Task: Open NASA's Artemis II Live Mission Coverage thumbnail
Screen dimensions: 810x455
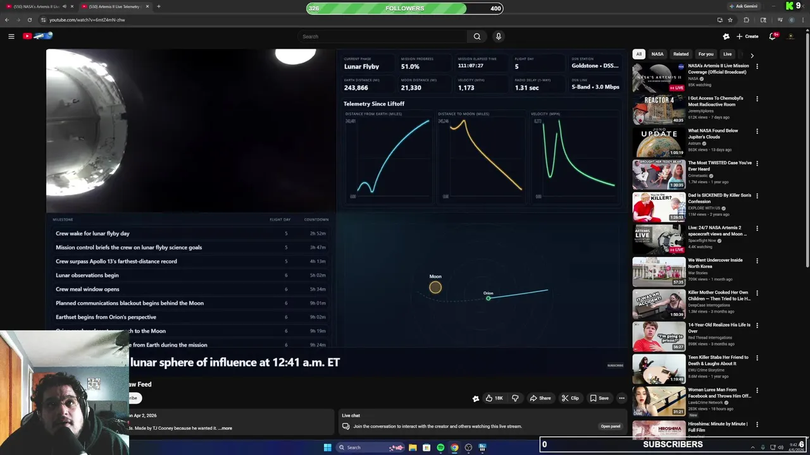Action: (x=659, y=77)
